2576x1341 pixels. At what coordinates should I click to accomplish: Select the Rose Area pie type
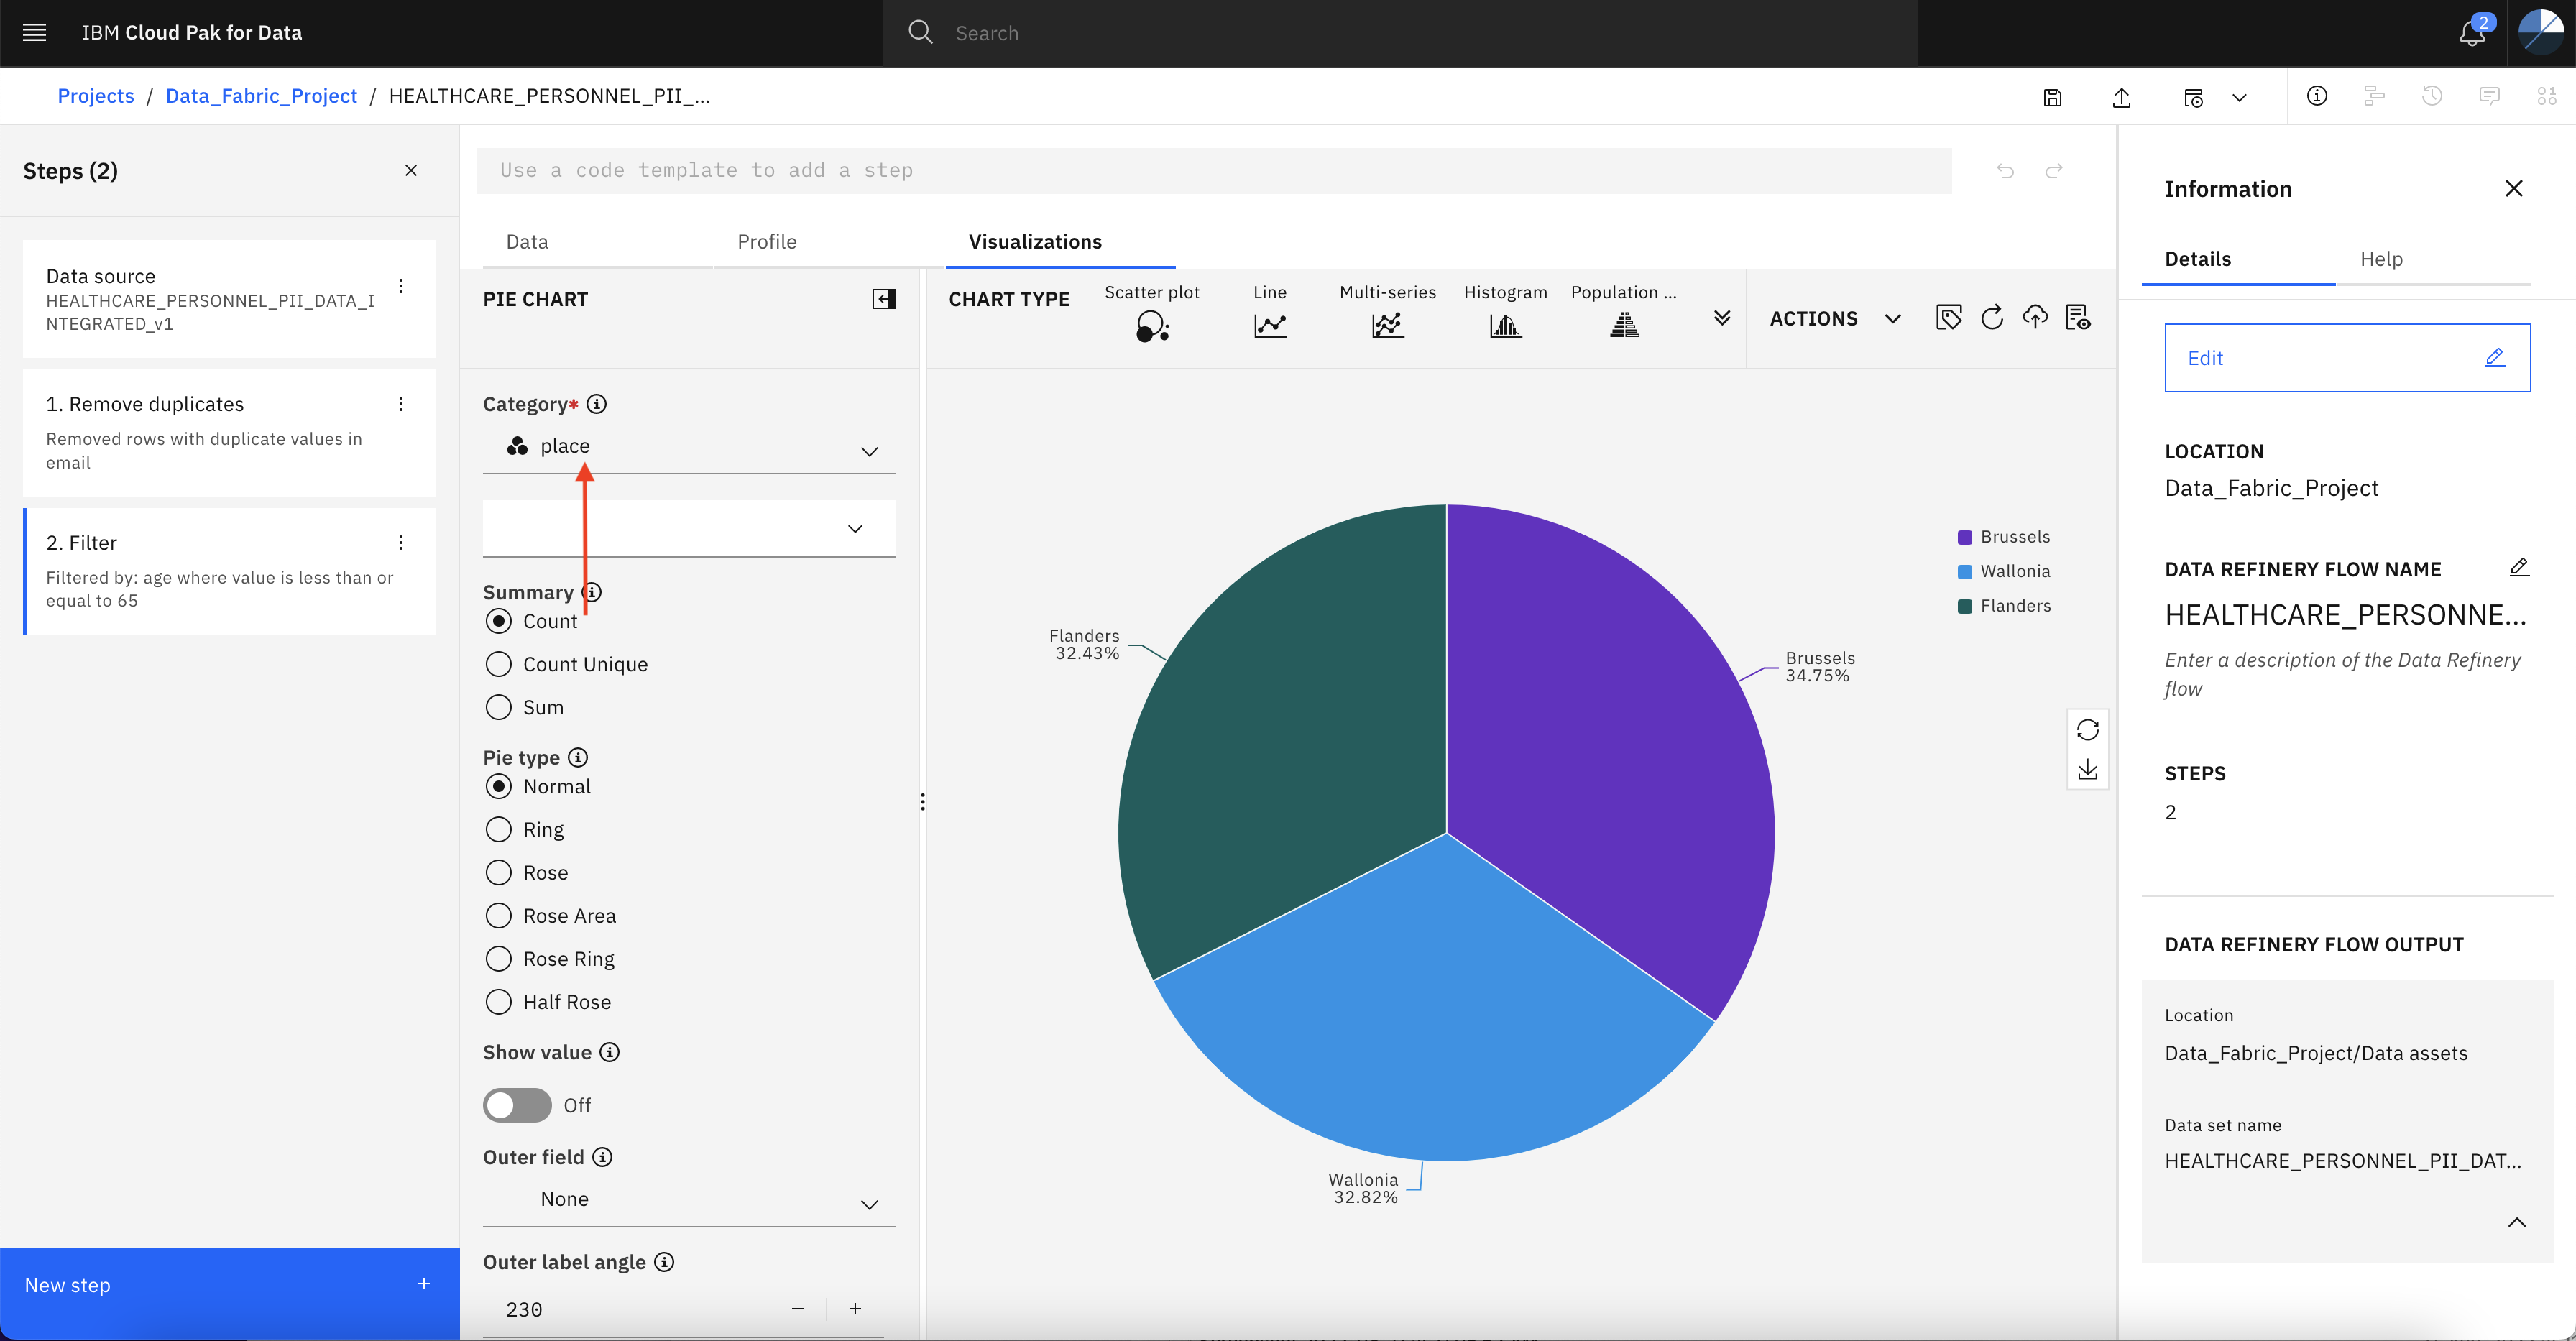[498, 915]
